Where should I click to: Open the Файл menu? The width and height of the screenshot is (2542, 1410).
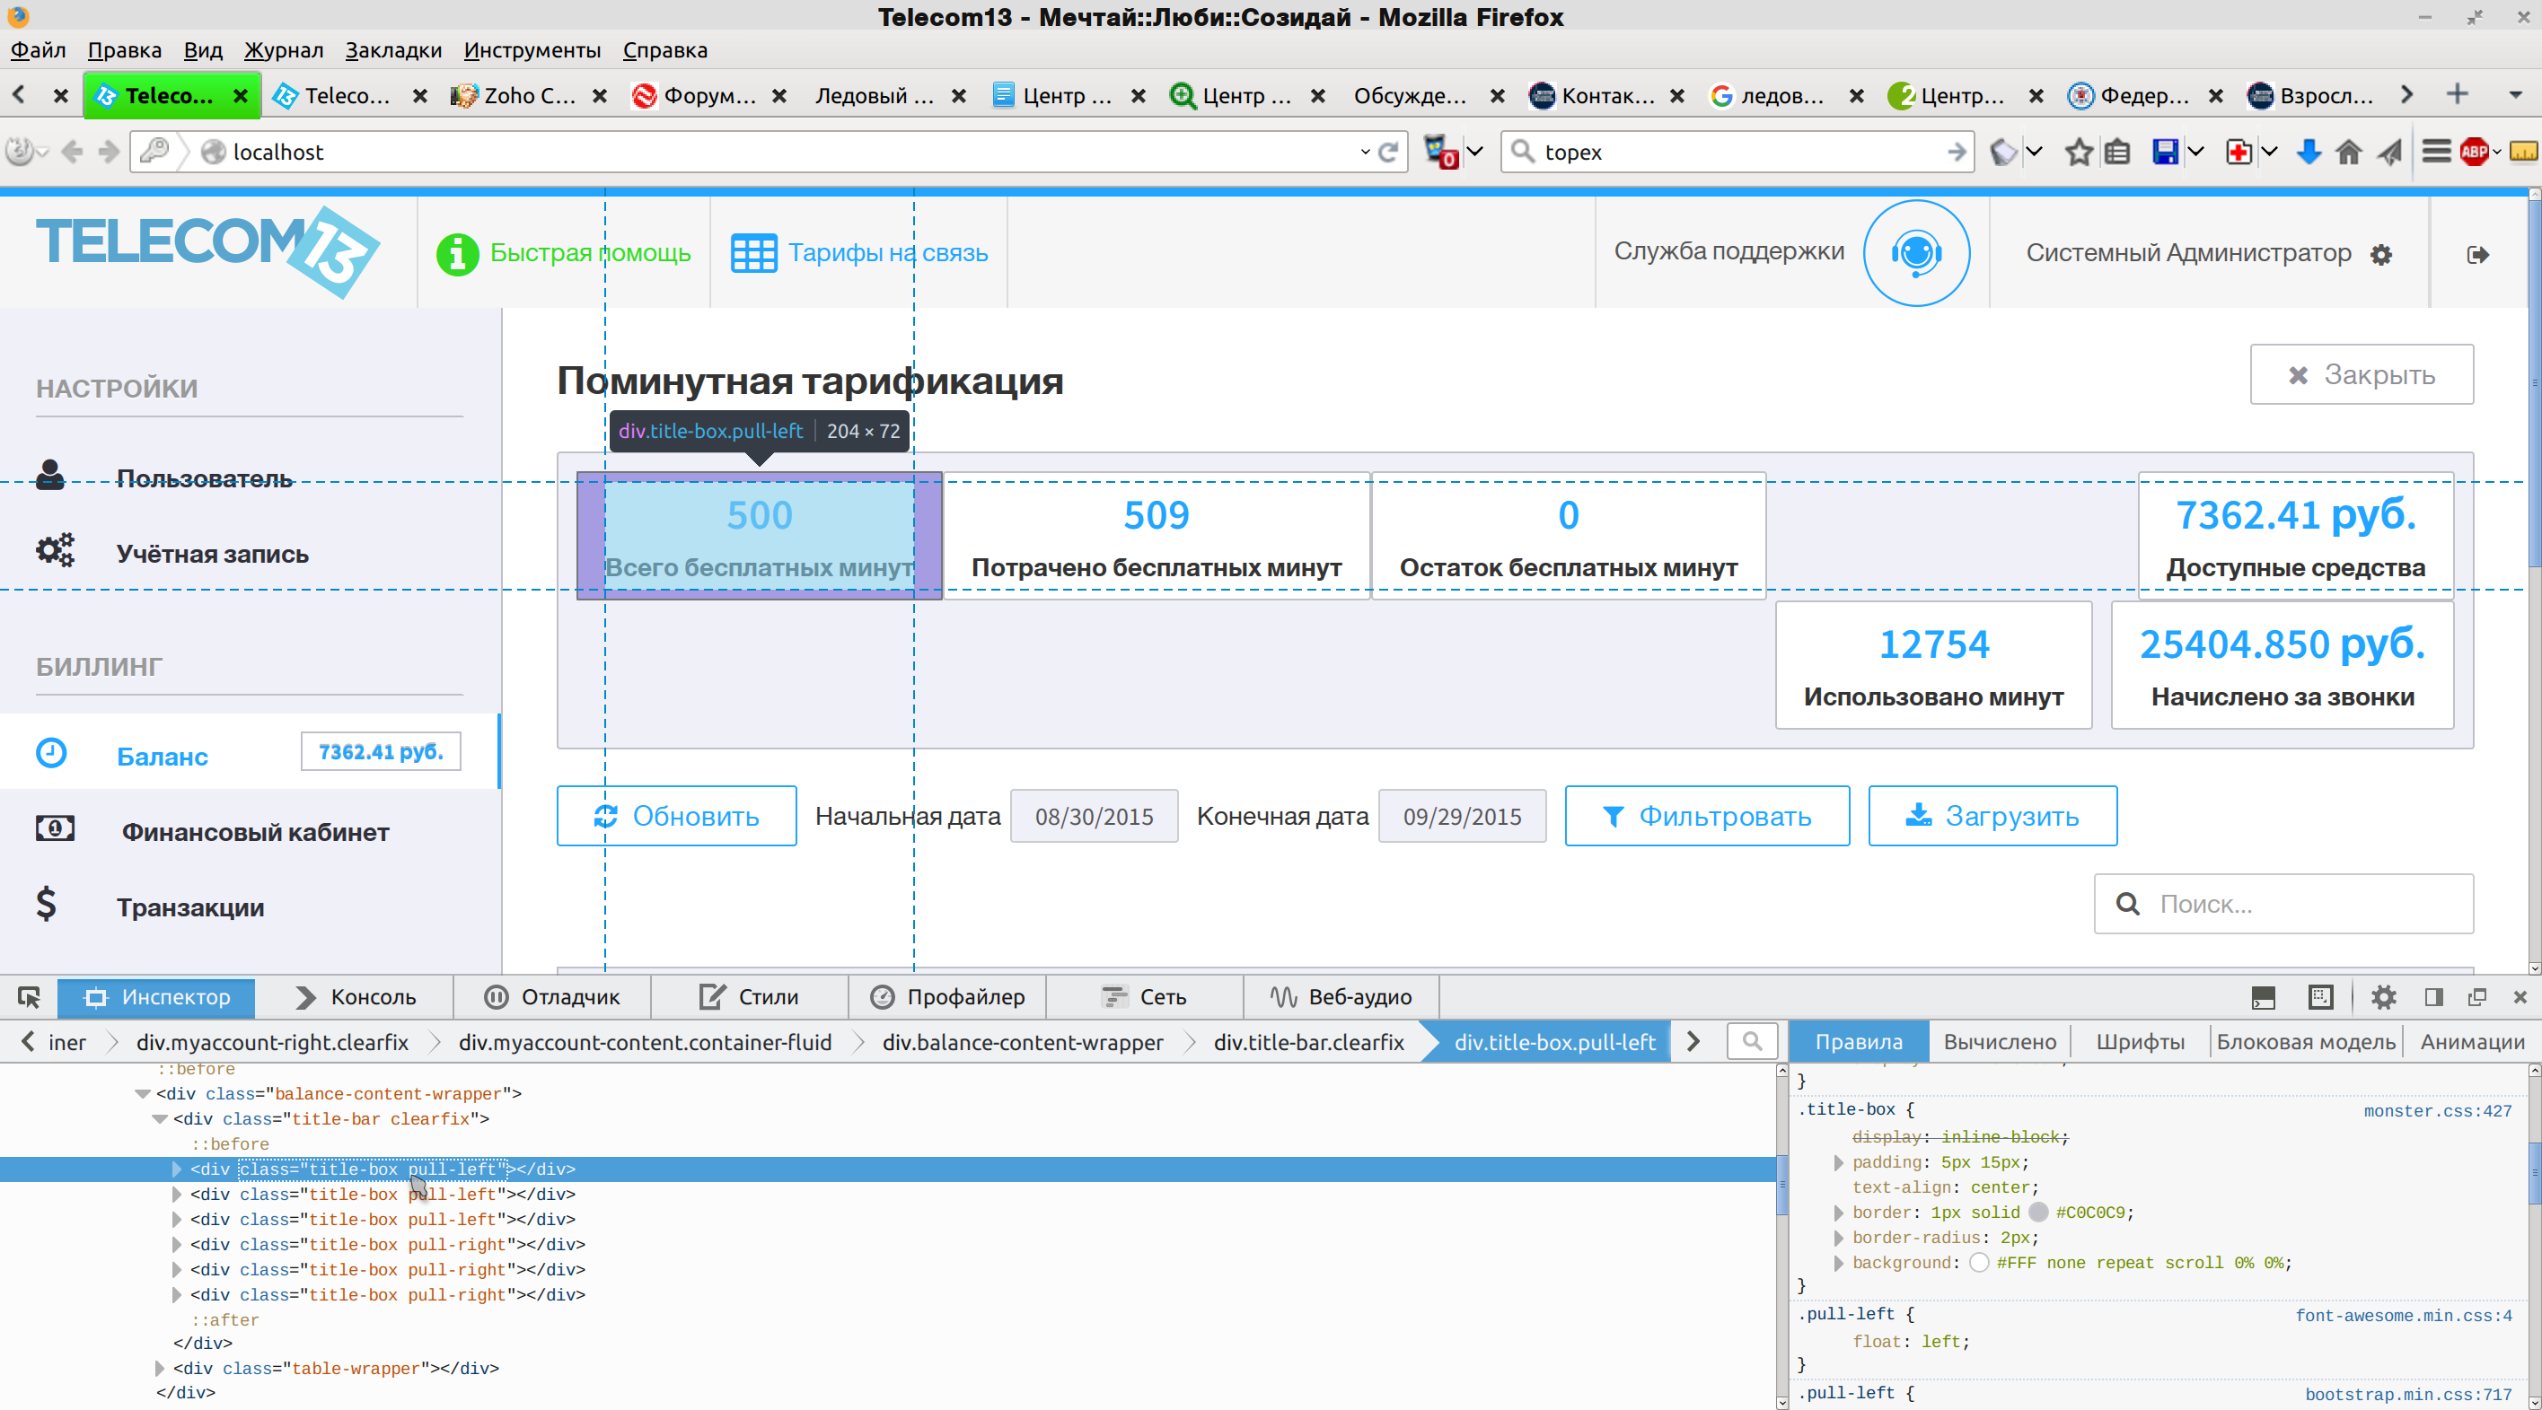pos(38,50)
